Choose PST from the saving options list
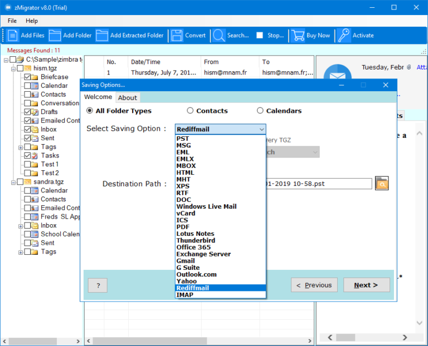This screenshot has width=428, height=346. (x=221, y=139)
